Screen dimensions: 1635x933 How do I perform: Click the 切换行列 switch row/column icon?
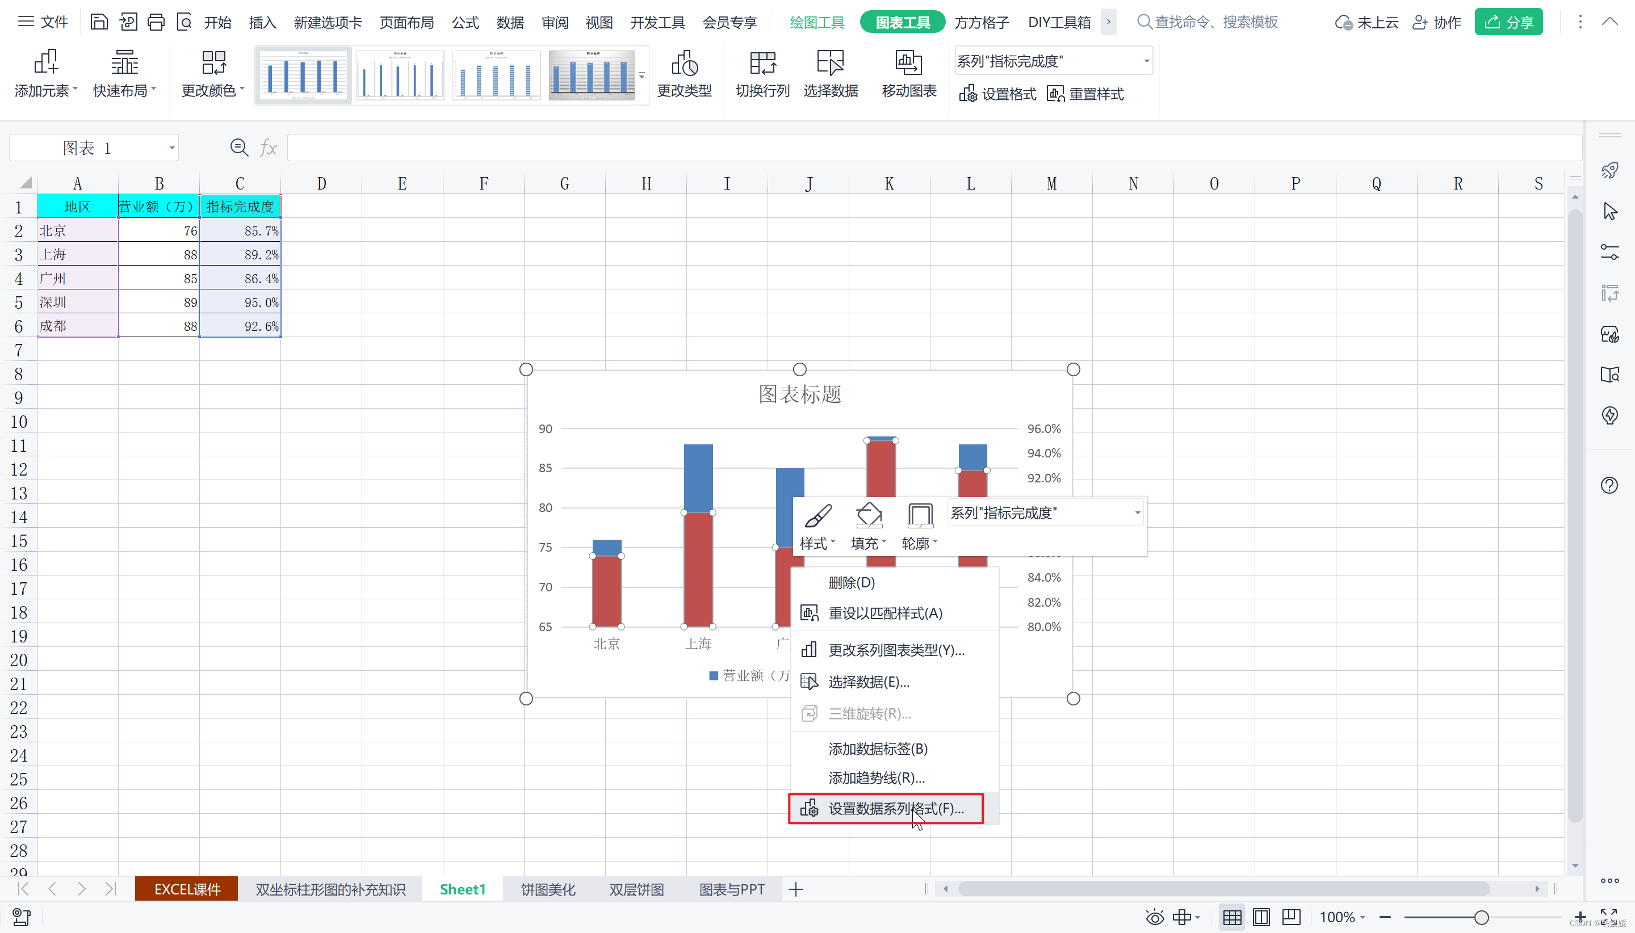tap(762, 64)
